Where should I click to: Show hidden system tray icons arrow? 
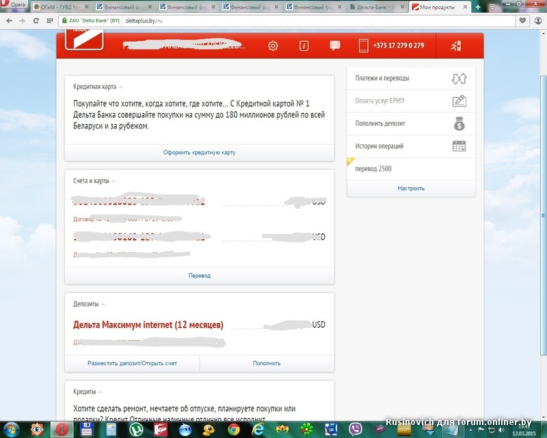(x=470, y=430)
